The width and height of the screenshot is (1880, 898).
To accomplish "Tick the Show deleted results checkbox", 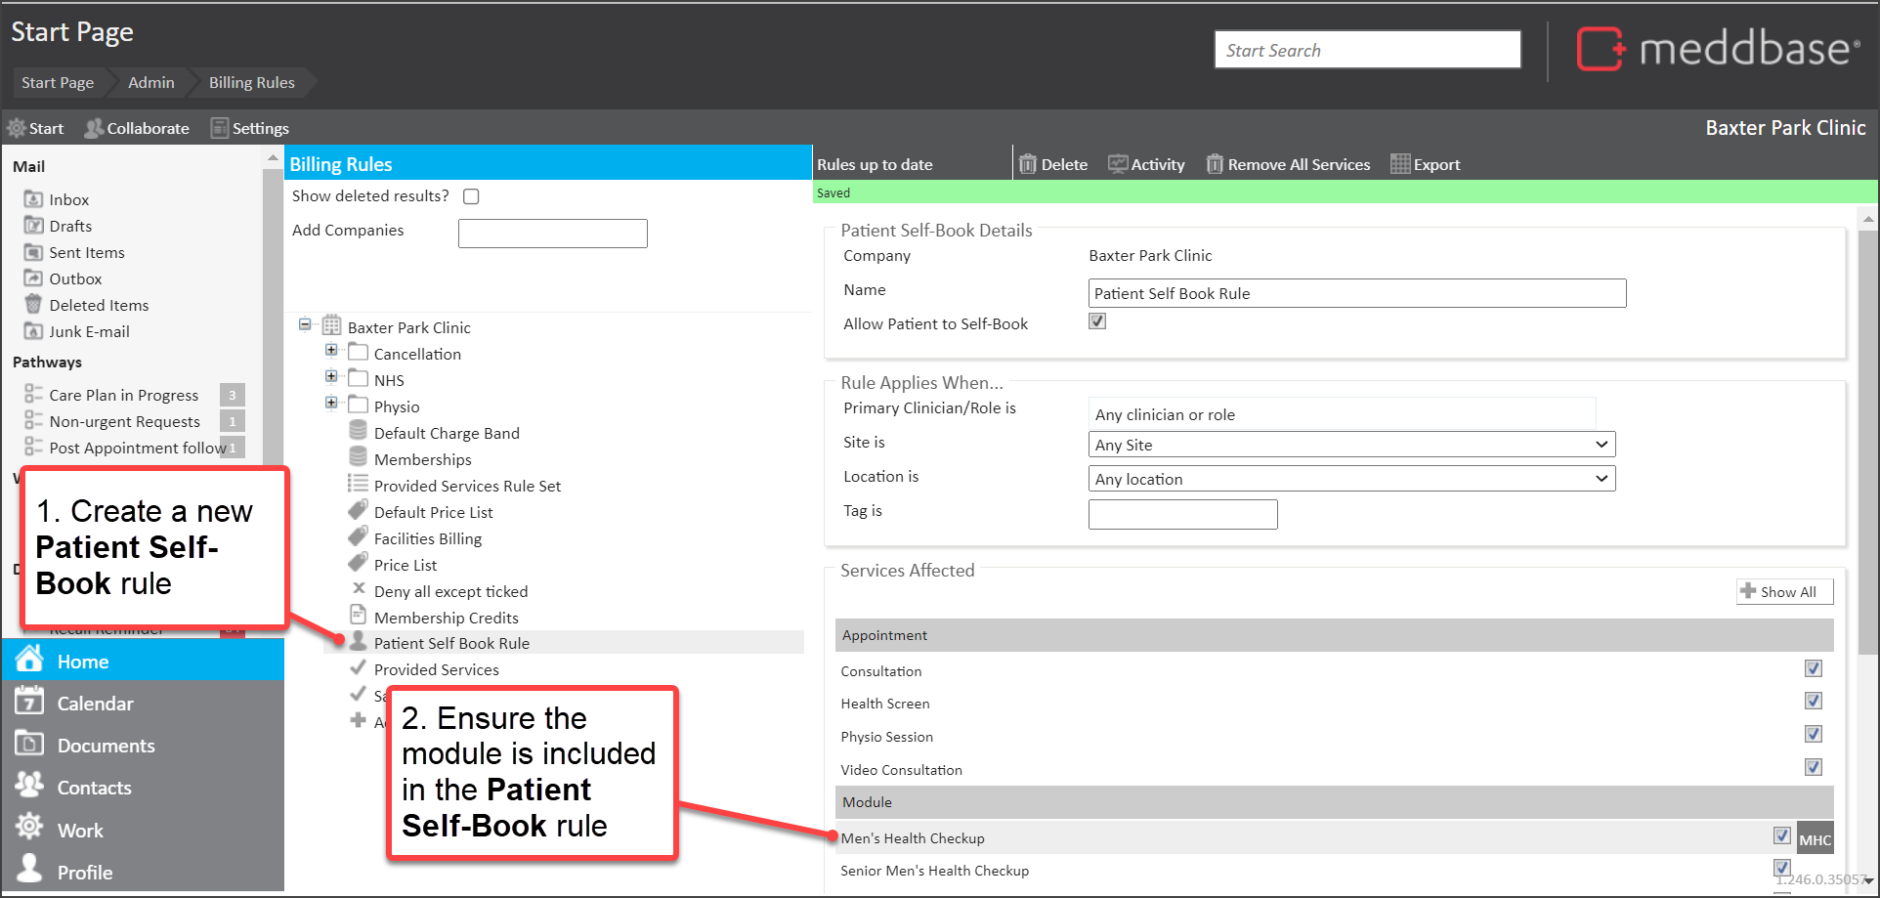I will click(x=471, y=196).
